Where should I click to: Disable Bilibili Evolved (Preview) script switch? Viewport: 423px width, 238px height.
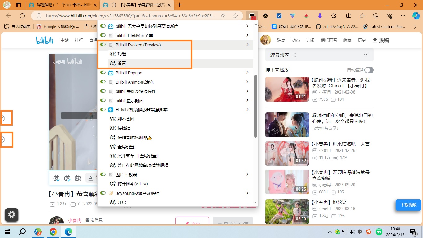coord(103,45)
